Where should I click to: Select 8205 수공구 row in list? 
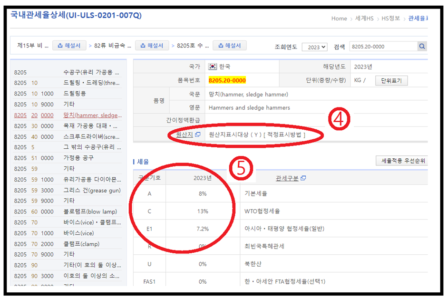click(x=68, y=72)
